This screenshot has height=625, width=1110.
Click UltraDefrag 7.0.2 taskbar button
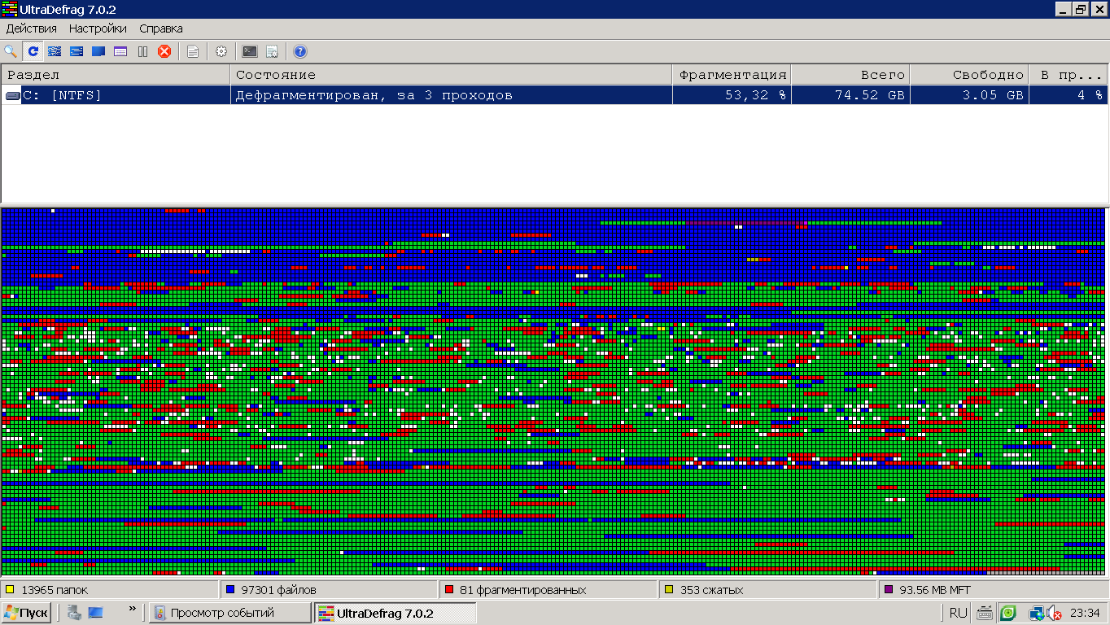tap(395, 613)
